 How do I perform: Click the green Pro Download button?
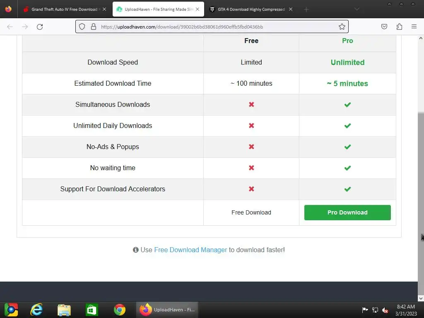point(347,212)
